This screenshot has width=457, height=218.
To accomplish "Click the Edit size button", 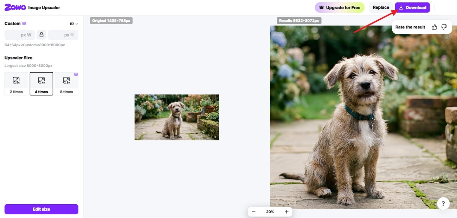I will click(x=41, y=209).
